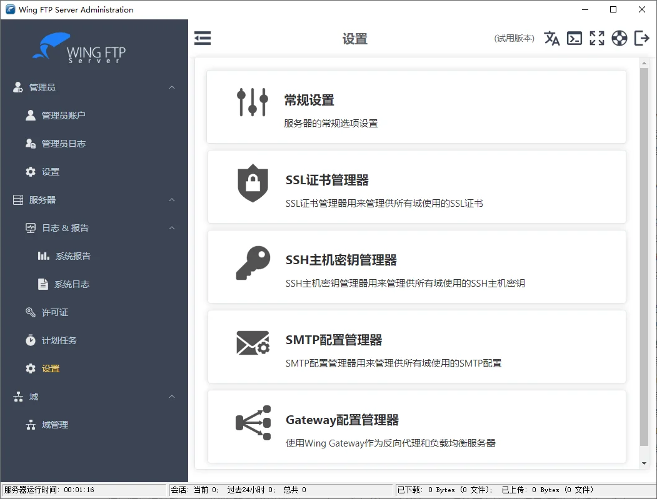Viewport: 657px width, 499px height.
Task: Open the Gateway配置管理器 card title
Action: point(343,420)
